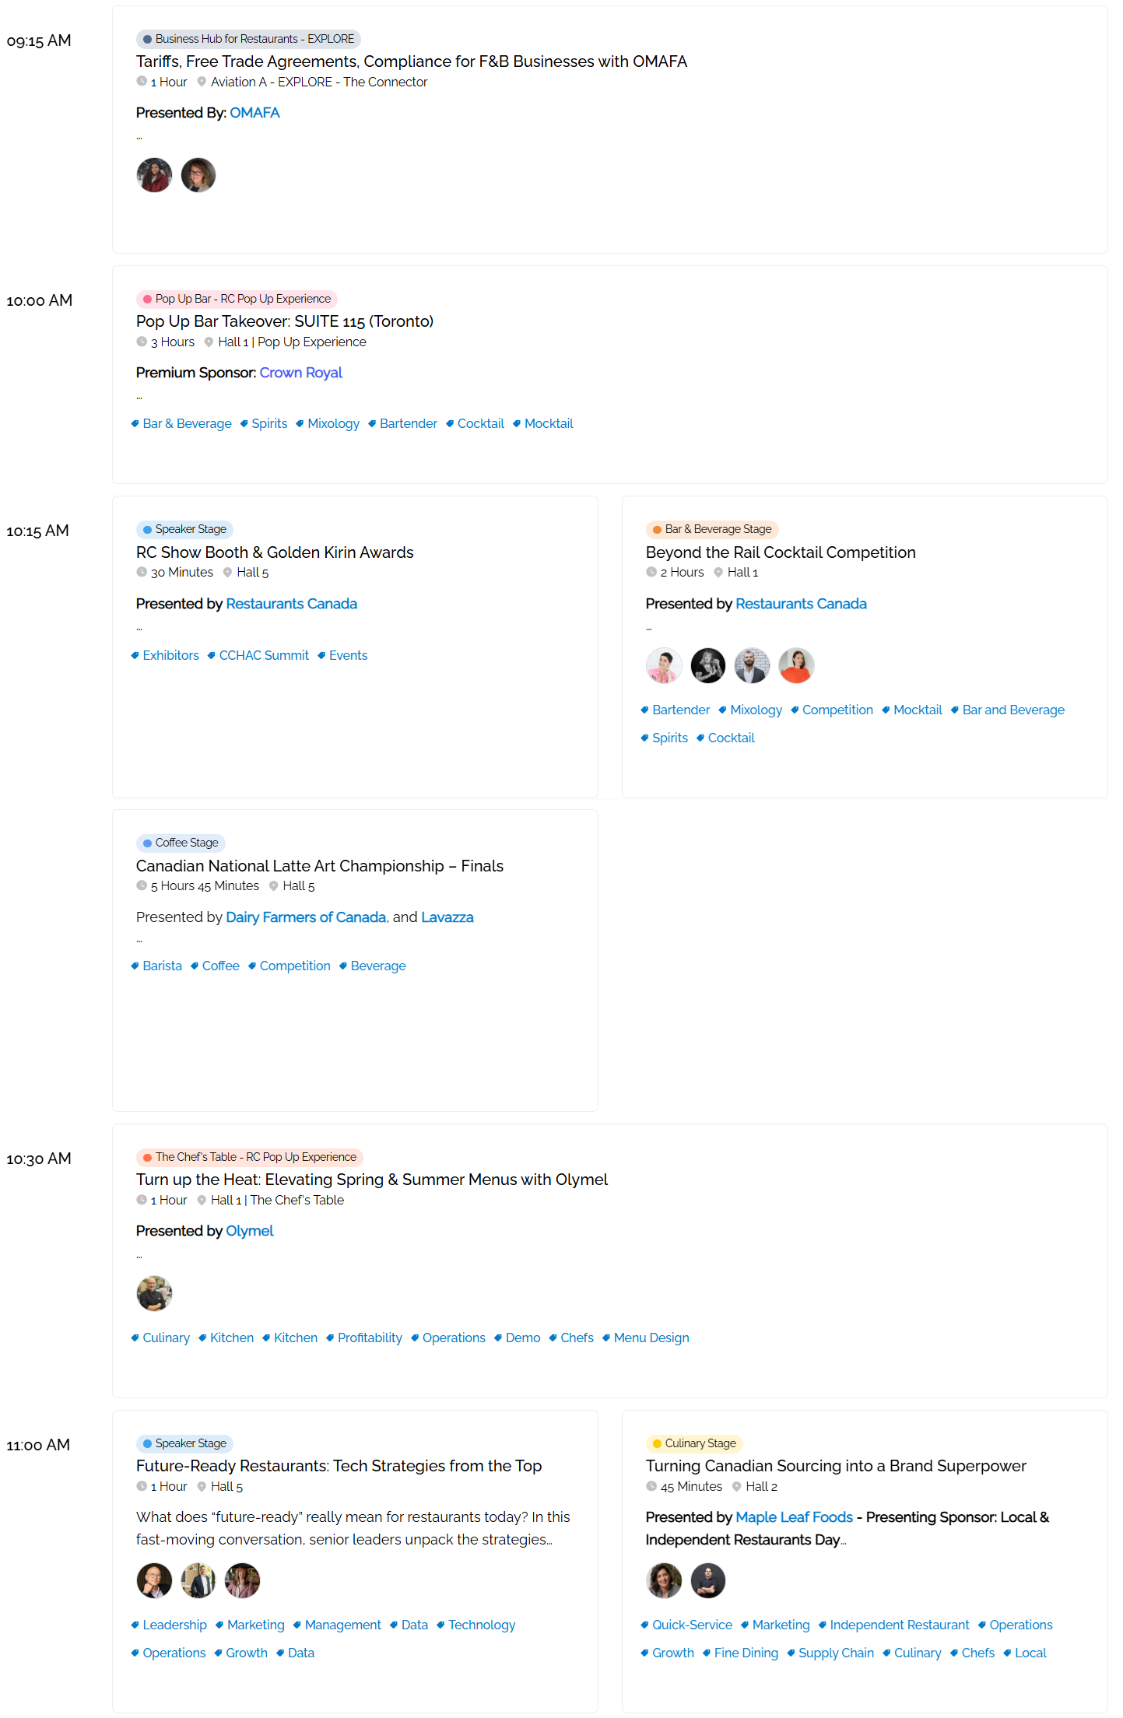Open the Crown Royal sponsor link
1123x1718 pixels.
point(300,373)
